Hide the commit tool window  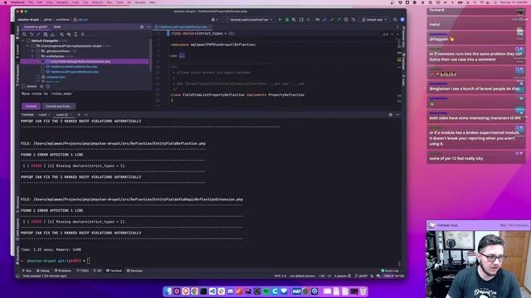(x=149, y=27)
